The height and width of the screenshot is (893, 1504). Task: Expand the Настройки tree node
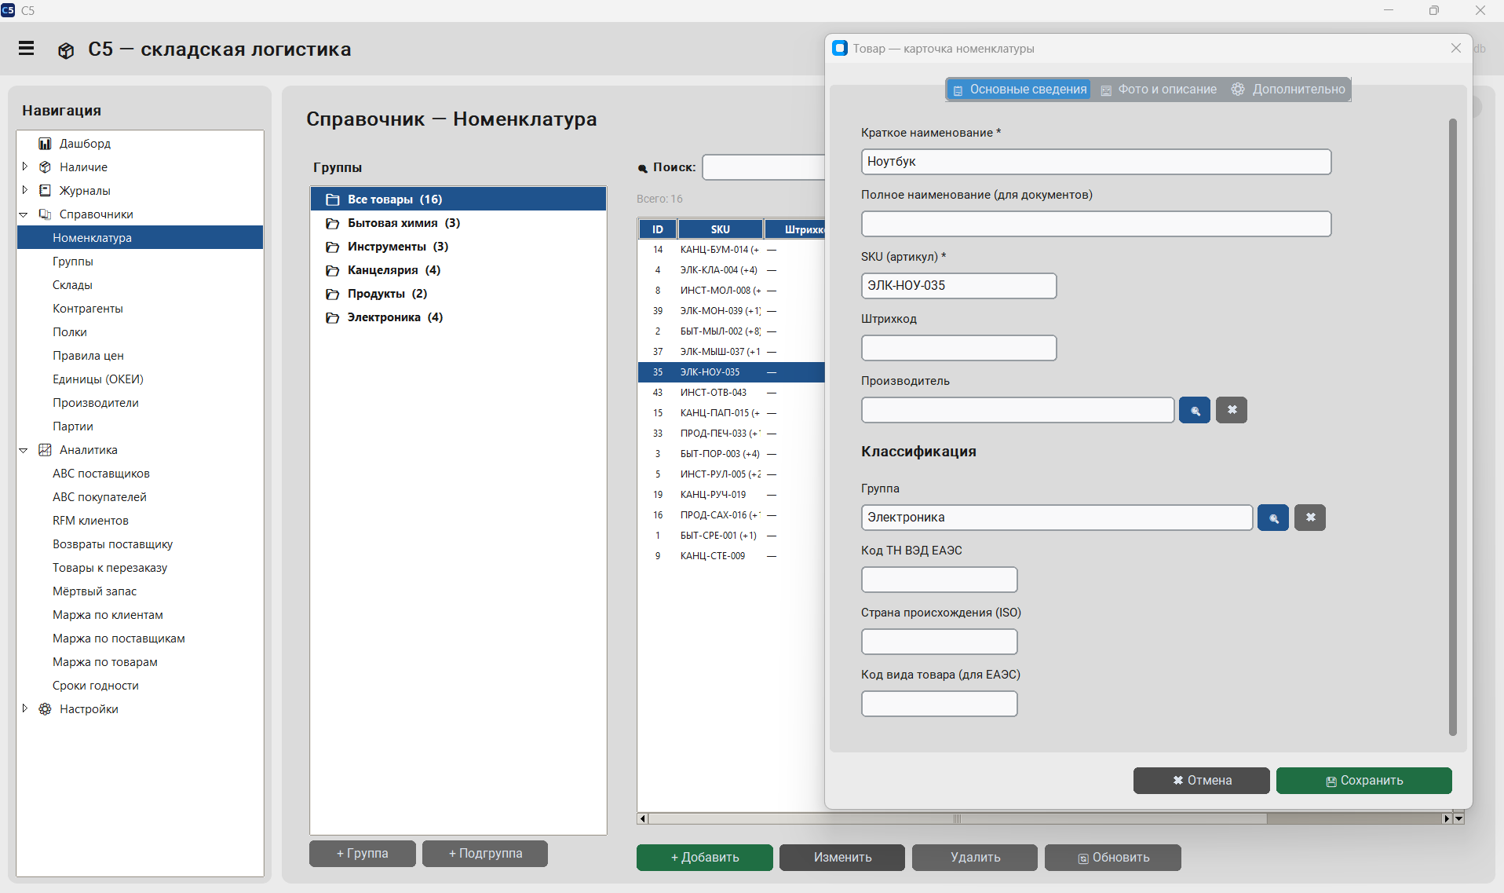24,708
